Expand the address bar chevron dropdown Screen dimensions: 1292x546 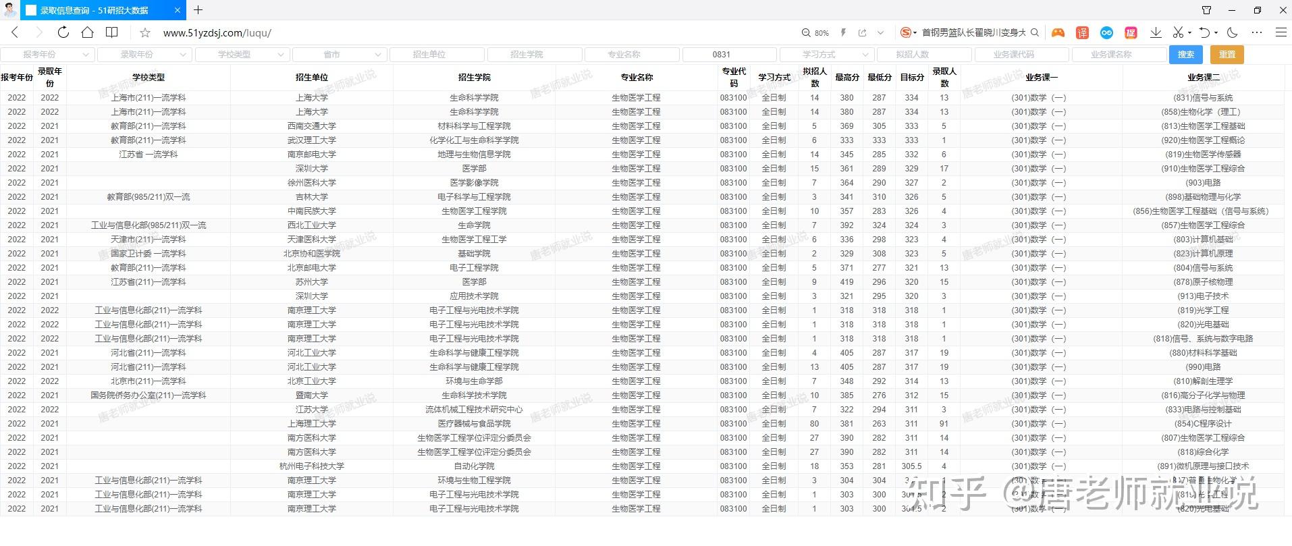click(880, 32)
